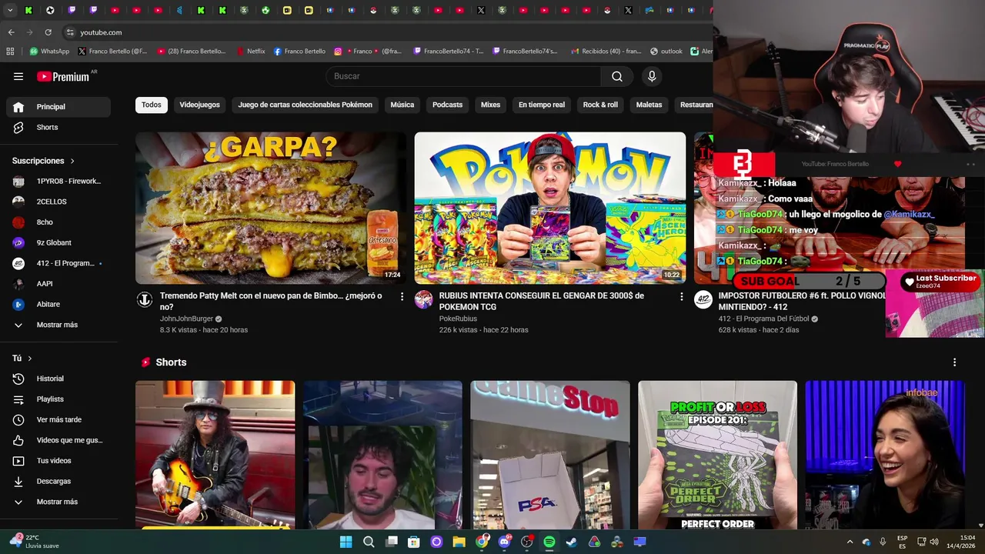The image size is (985, 554).
Task: Open 412 - El Programa subscription
Action: pos(58,263)
